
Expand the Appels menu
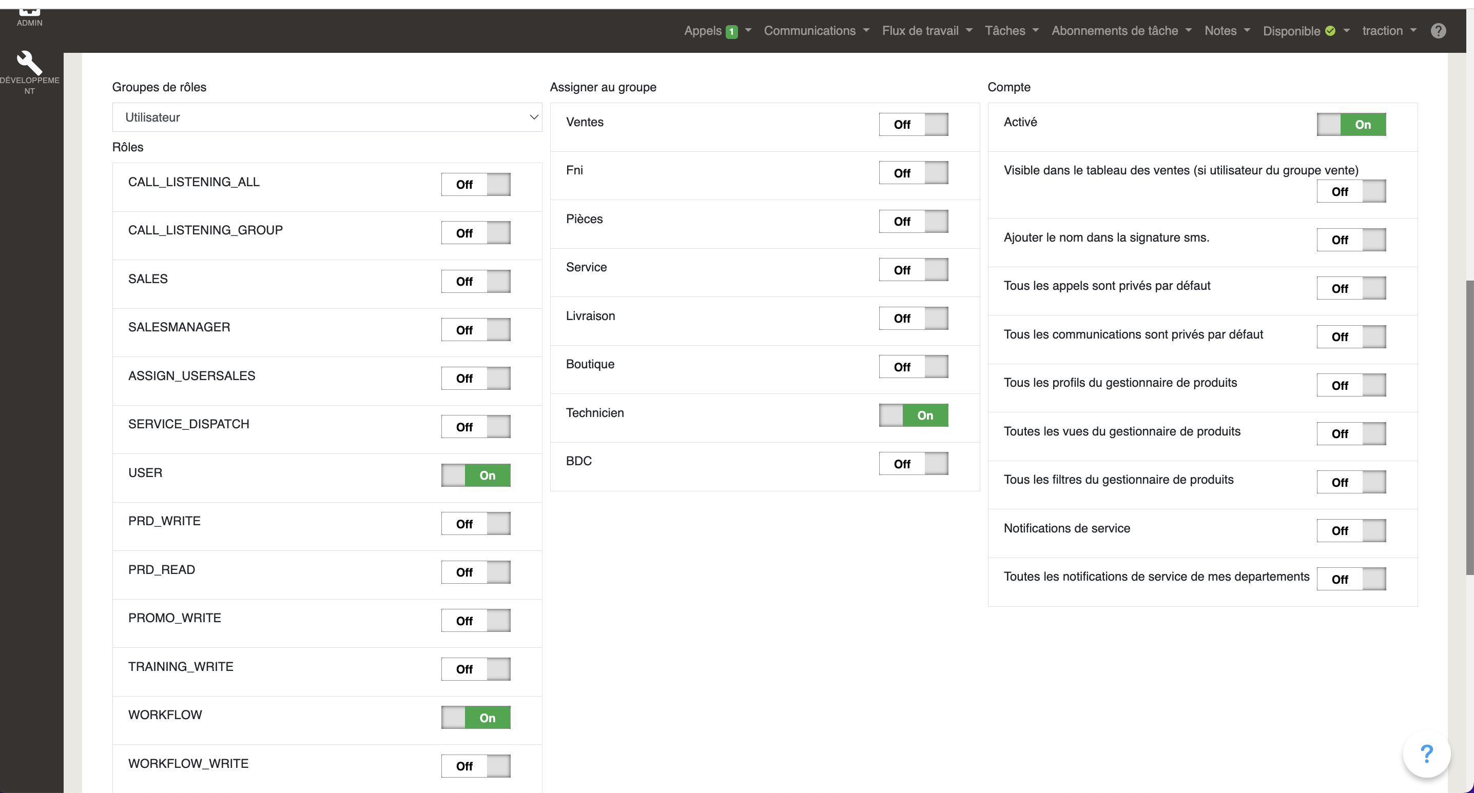click(717, 31)
